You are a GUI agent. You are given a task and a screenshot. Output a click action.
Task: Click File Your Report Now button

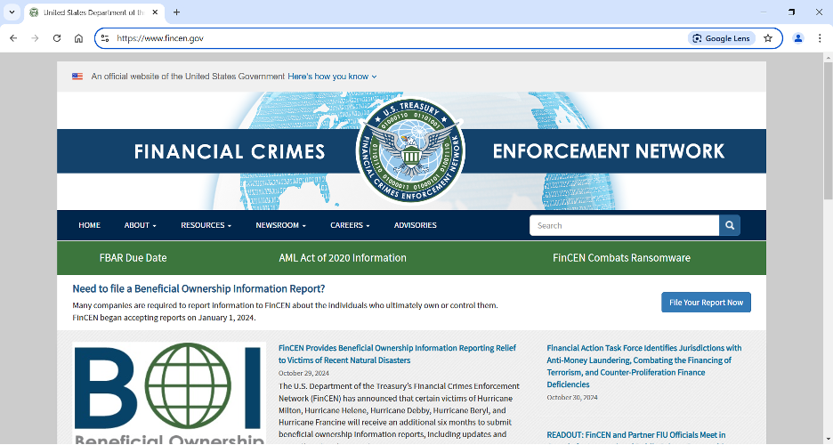706,302
